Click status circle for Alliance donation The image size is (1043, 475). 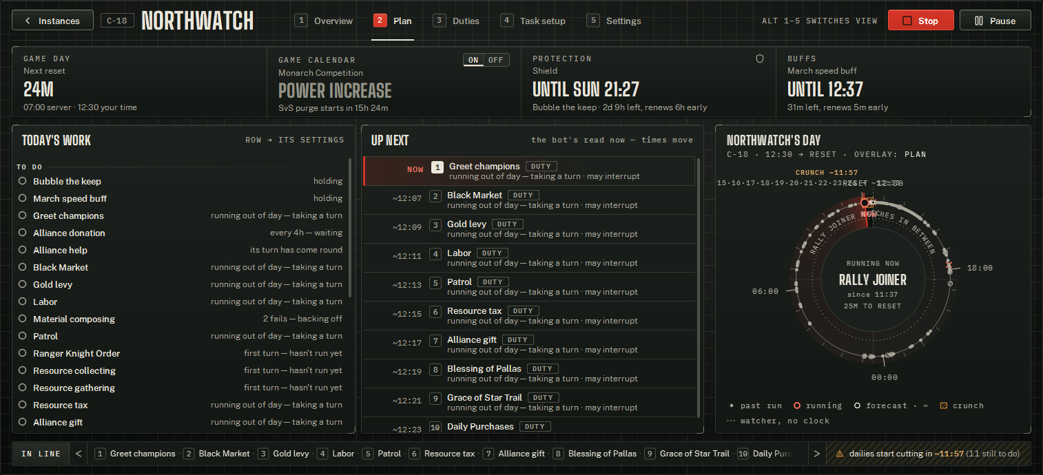click(x=23, y=233)
